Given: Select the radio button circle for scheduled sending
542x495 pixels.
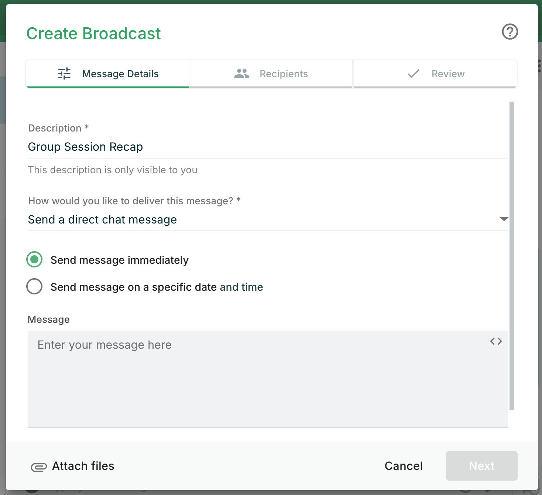Looking at the screenshot, I should pos(34,286).
